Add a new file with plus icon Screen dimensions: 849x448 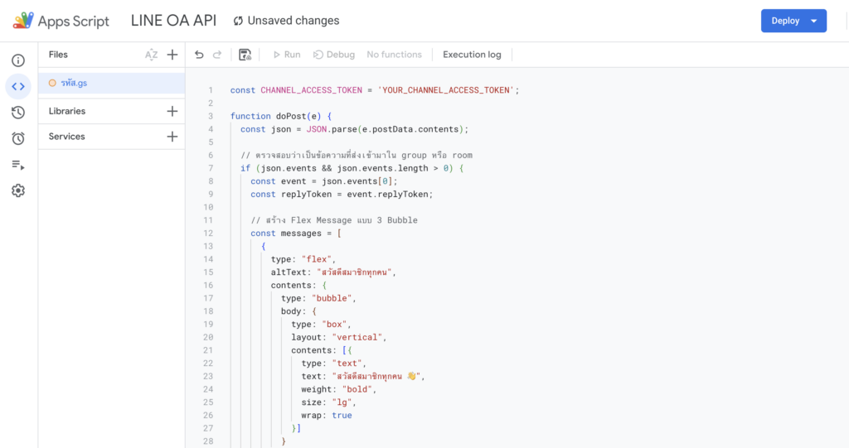(x=172, y=55)
